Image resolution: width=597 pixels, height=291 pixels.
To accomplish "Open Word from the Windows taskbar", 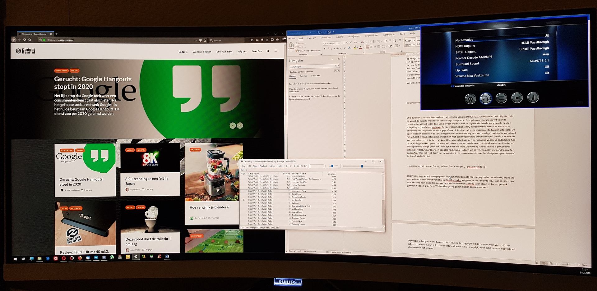I will [x=167, y=257].
